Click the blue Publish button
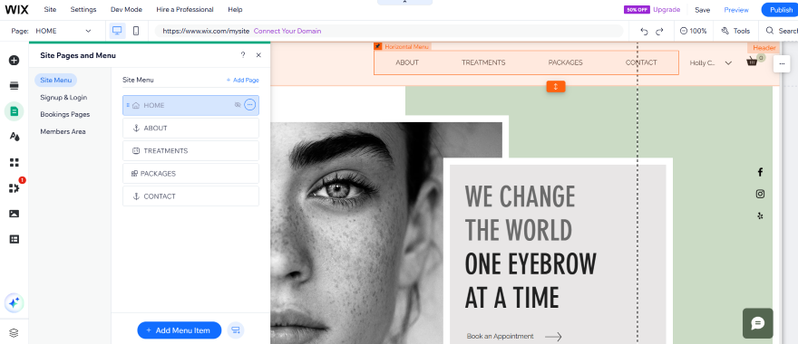The image size is (798, 344). 780,10
